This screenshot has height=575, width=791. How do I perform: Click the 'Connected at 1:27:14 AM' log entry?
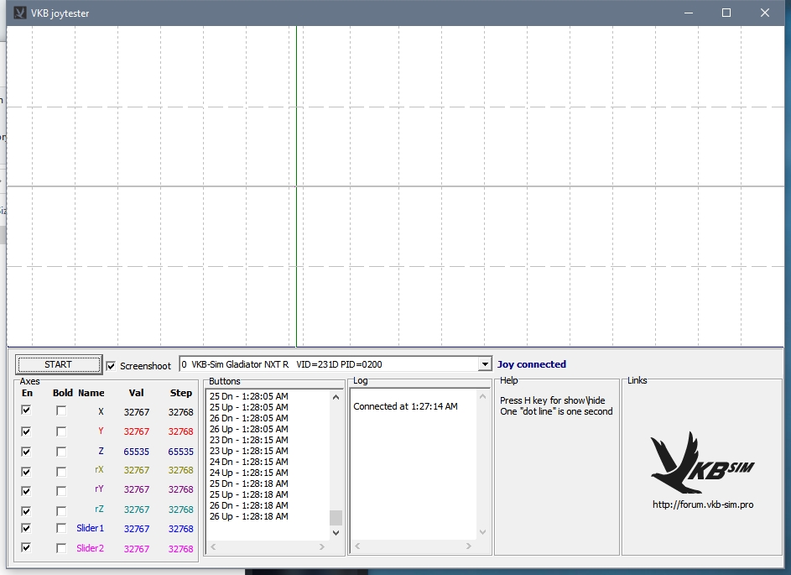tap(405, 406)
